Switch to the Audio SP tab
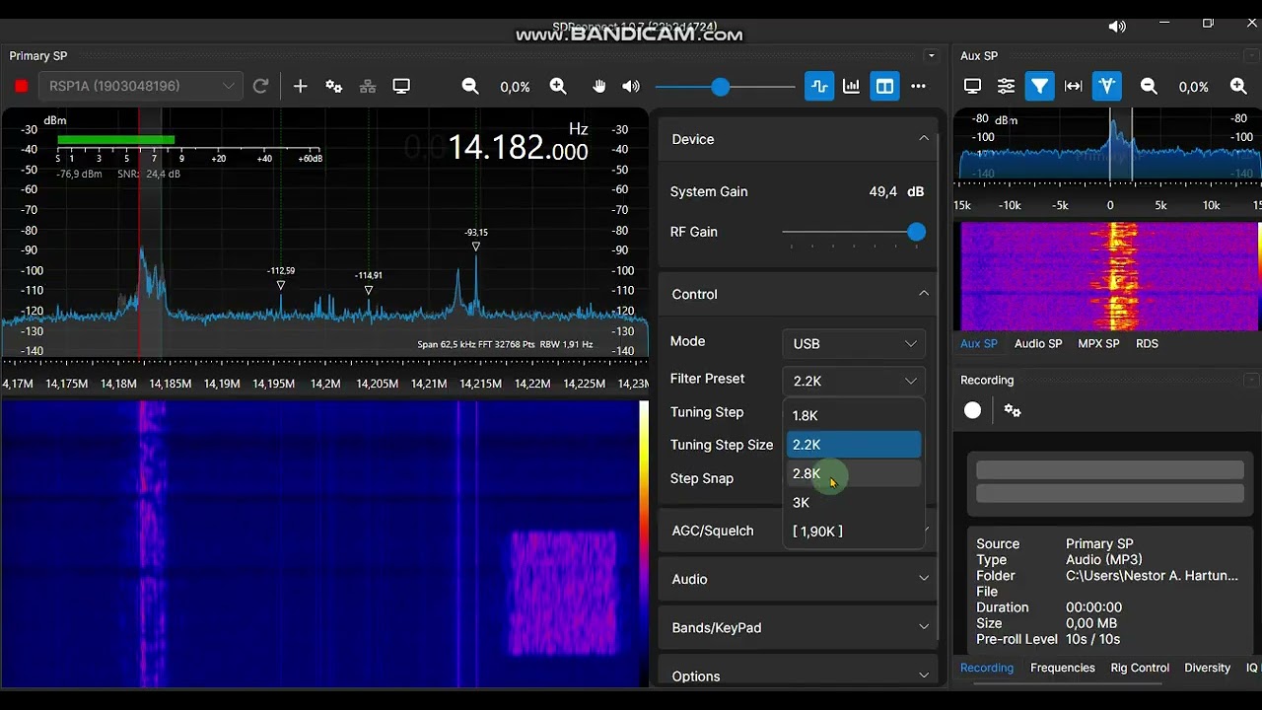 [x=1038, y=344]
